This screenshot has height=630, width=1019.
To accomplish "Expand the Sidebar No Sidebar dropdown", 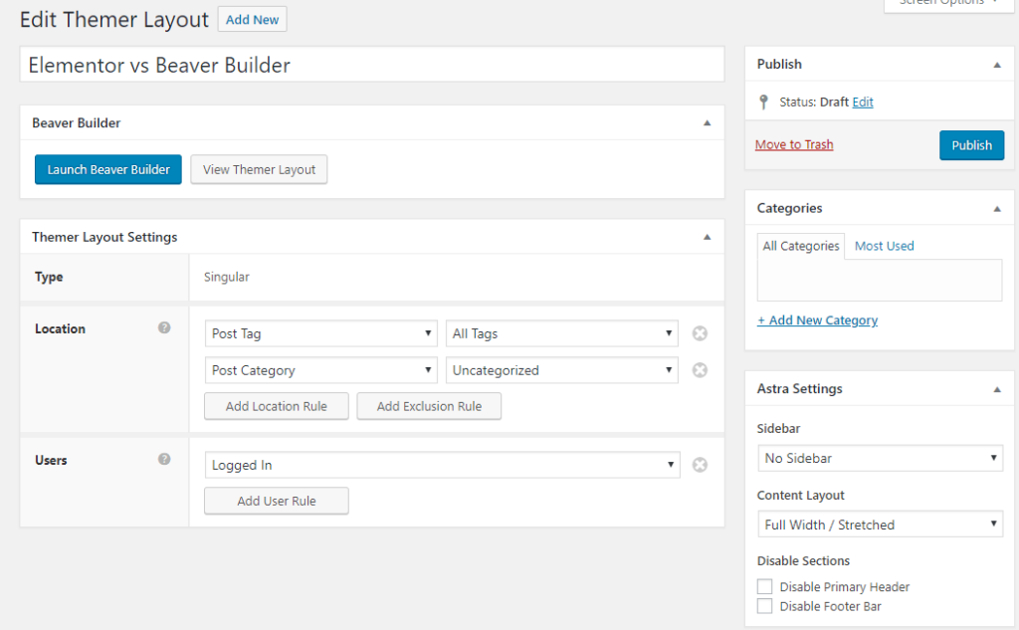I will coord(880,458).
